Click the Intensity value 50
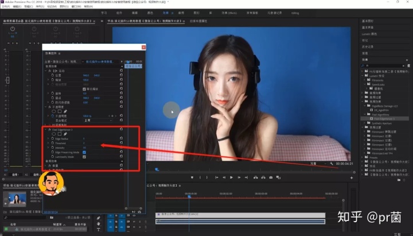413x236 pixels. [x=84, y=148]
